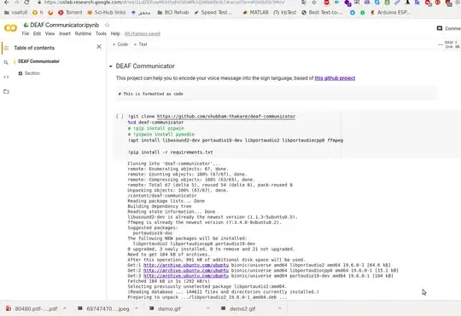The width and height of the screenshot is (461, 316).
Task: Open the Arduino ESP bookmark
Action: 390,13
